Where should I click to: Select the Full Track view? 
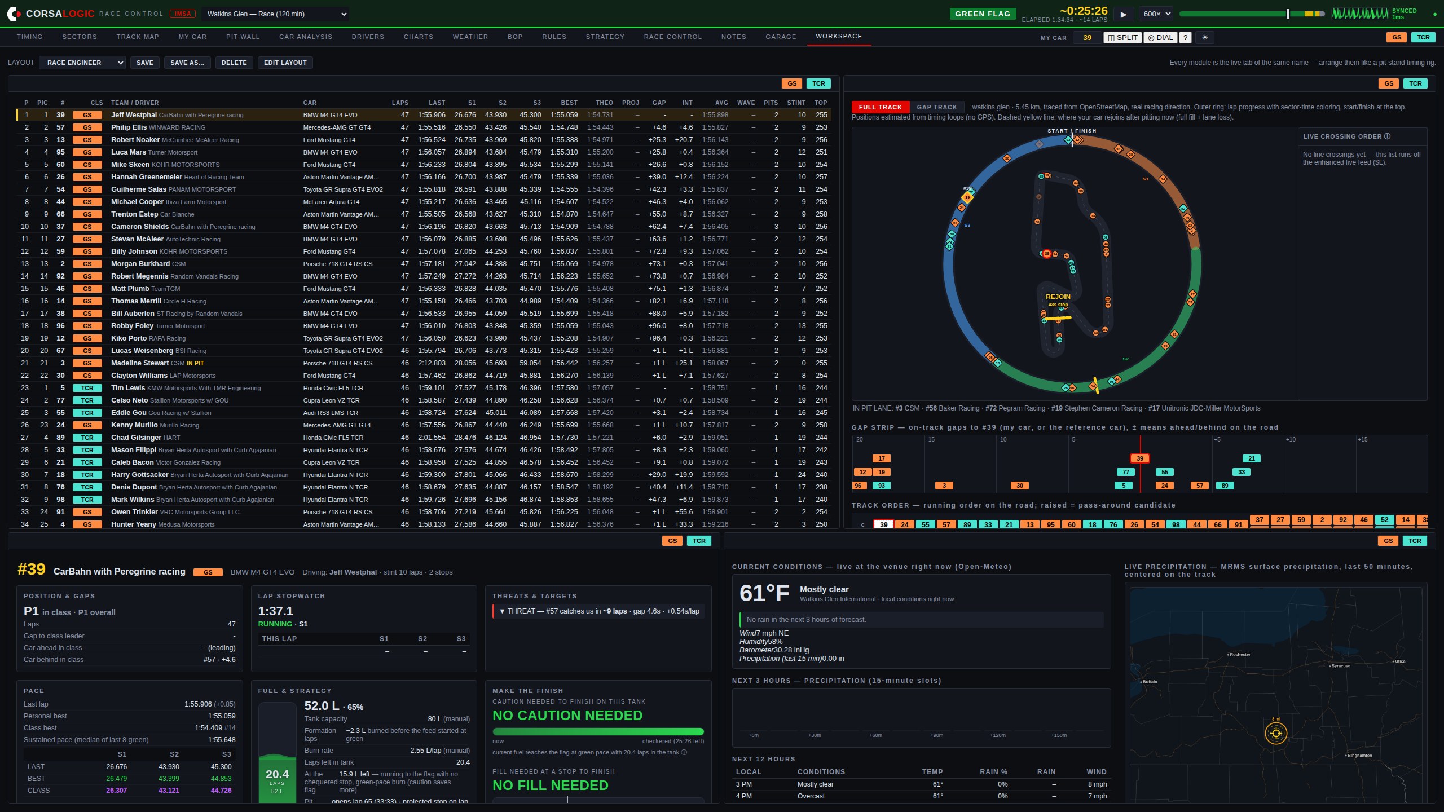(880, 107)
